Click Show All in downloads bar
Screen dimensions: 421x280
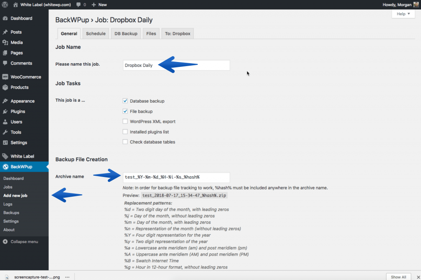click(x=398, y=277)
